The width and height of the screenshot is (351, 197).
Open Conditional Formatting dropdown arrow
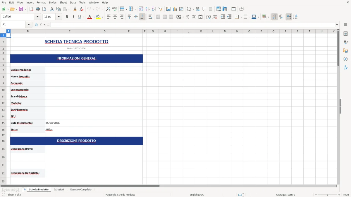[x=268, y=17]
